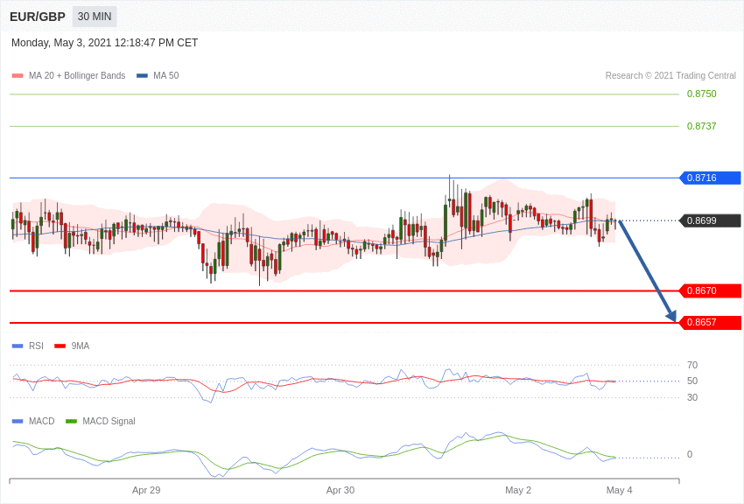The width and height of the screenshot is (744, 504).
Task: Click the MACD legend label
Action: click(x=42, y=421)
